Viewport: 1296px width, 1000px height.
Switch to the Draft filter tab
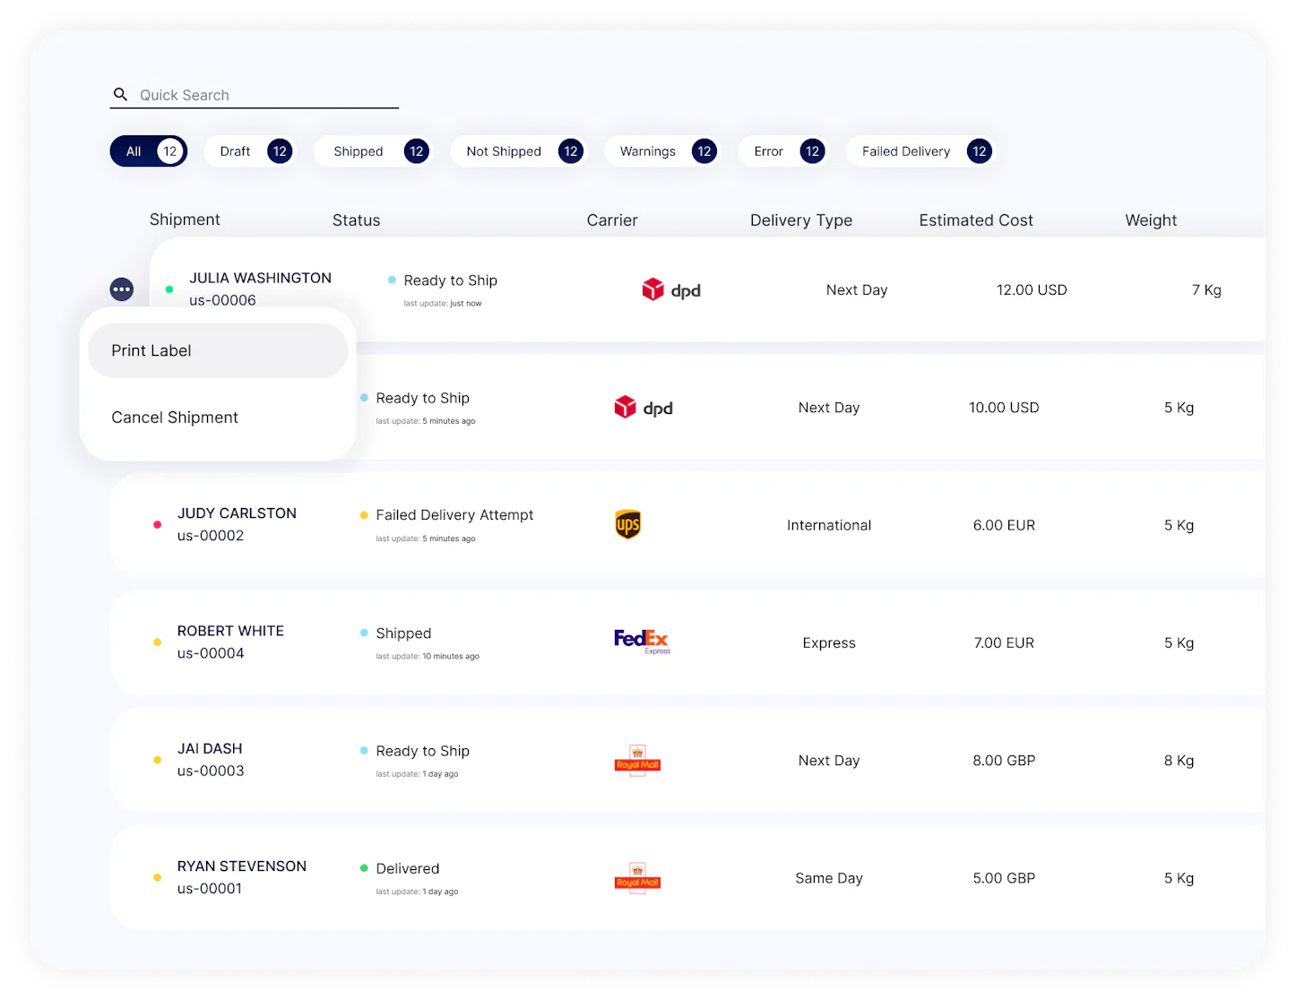pyautogui.click(x=252, y=151)
